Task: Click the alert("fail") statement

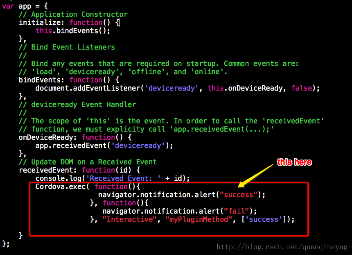Action: click(x=180, y=211)
